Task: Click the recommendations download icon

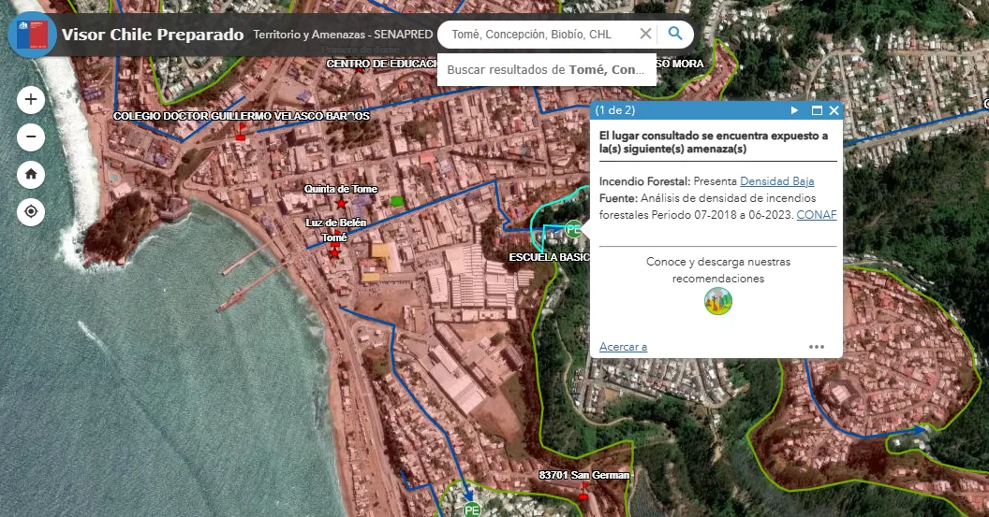Action: coord(717,301)
